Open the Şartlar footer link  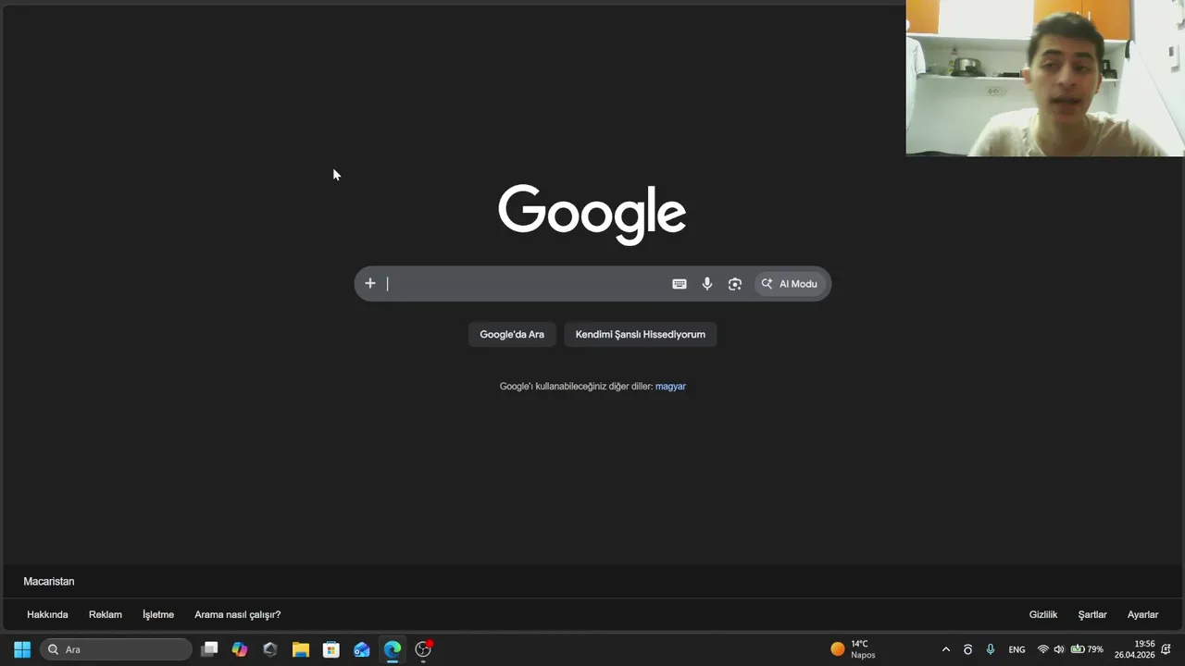pyautogui.click(x=1092, y=614)
